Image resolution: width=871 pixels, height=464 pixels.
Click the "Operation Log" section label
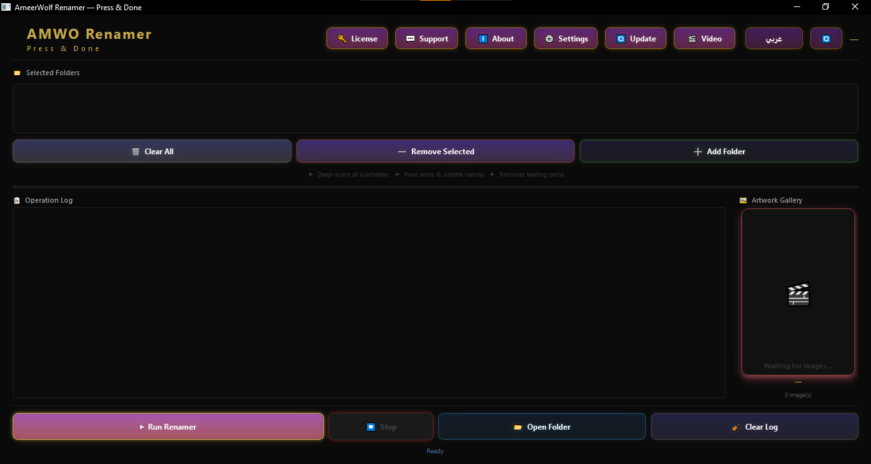(x=49, y=200)
